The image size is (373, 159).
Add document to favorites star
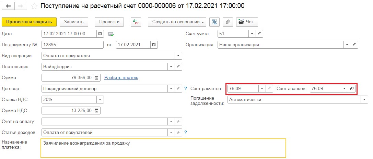[x=35, y=6]
